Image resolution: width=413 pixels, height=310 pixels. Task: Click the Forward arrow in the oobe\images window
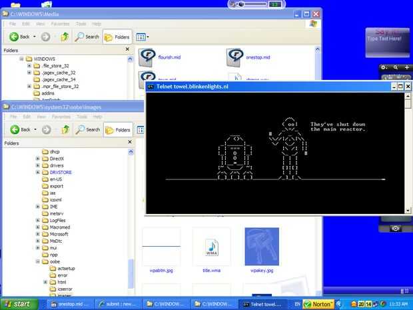pos(47,129)
